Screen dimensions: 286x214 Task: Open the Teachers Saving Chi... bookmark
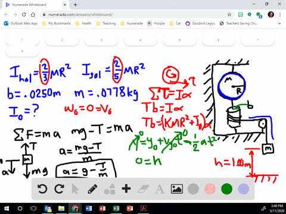(239, 23)
